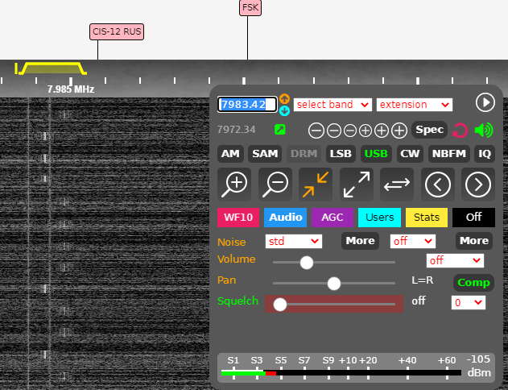Screen dimensions: 508x390
Task: Click the S-meter signal strength bar
Action: (341, 373)
